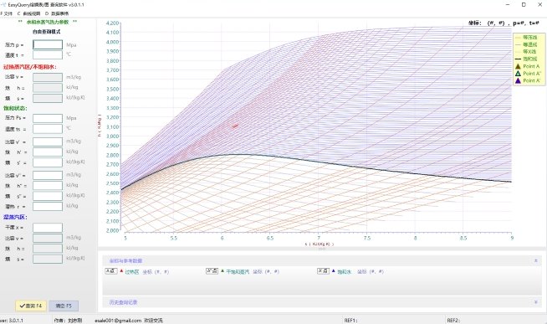Click the pressure p input field
The image size is (547, 324).
tap(48, 44)
